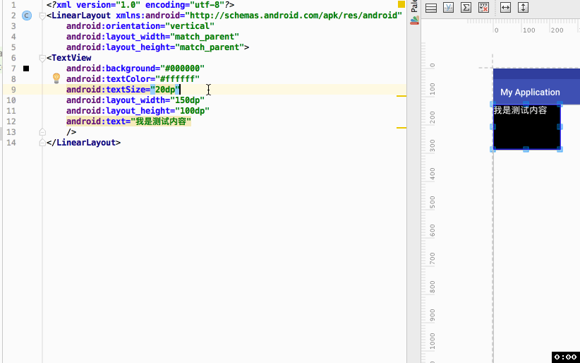The height and width of the screenshot is (363, 580).
Task: Click the LinearLayout opening tag with xmlns
Action: (x=224, y=16)
